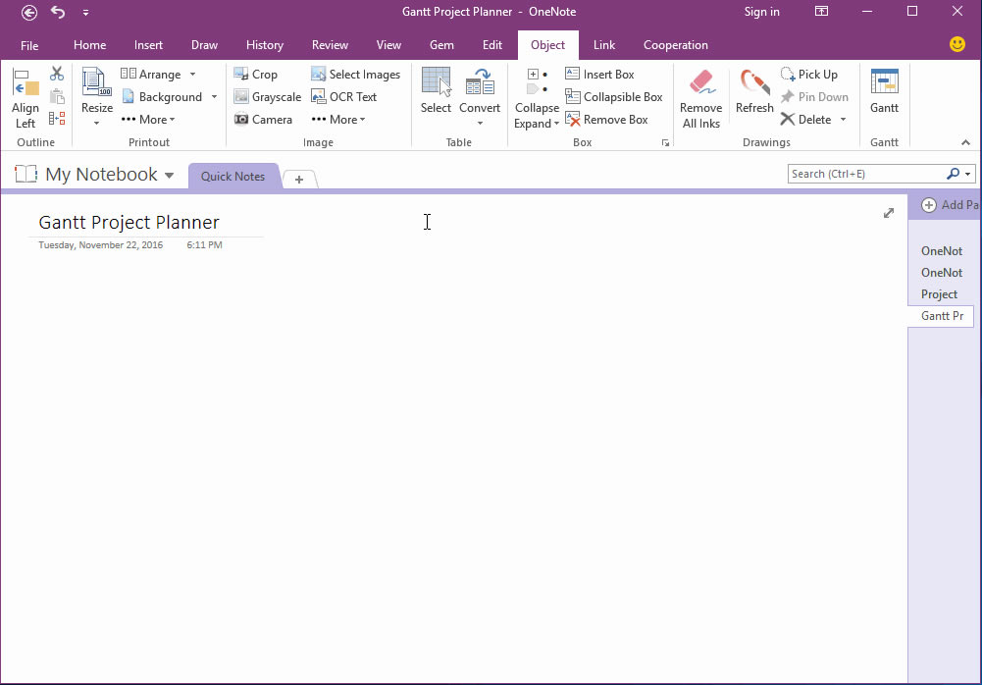
Task: Open the Gantt tool
Action: (884, 93)
